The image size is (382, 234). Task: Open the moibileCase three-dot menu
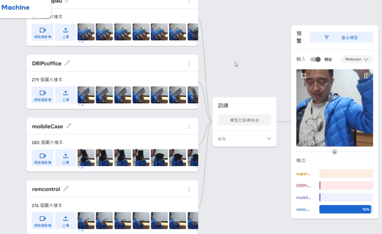point(189,127)
